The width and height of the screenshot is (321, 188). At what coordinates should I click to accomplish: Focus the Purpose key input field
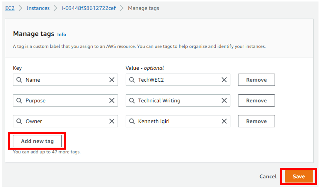pos(65,100)
